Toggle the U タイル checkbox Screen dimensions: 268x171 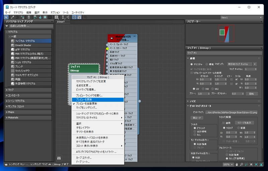coord(237,79)
